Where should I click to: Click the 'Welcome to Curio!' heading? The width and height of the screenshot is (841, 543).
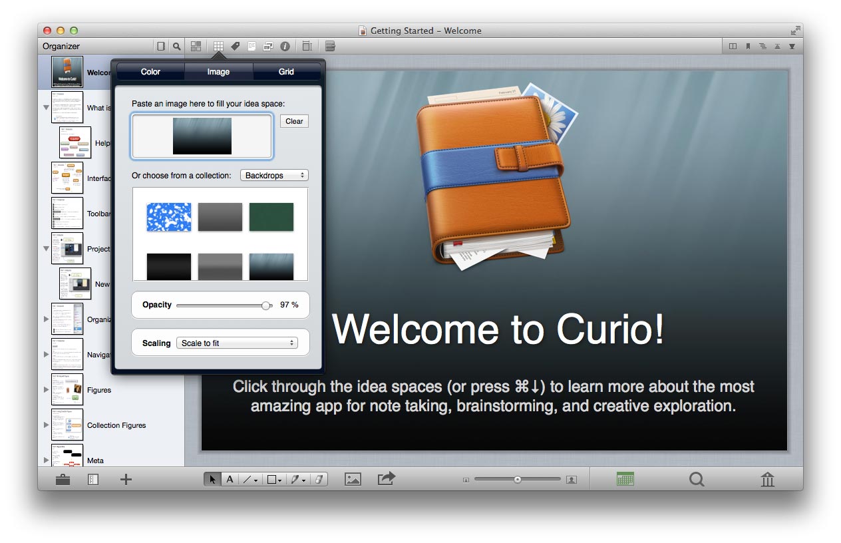click(498, 329)
